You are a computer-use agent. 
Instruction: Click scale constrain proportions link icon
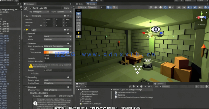[41, 25]
